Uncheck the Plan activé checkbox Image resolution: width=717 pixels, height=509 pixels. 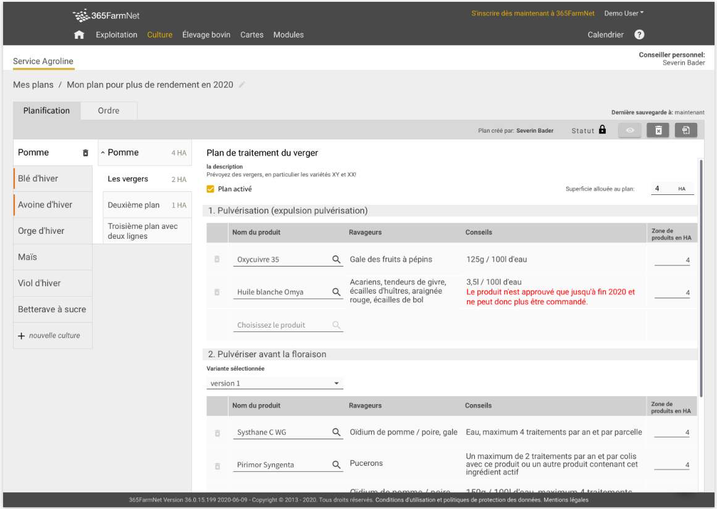[211, 189]
